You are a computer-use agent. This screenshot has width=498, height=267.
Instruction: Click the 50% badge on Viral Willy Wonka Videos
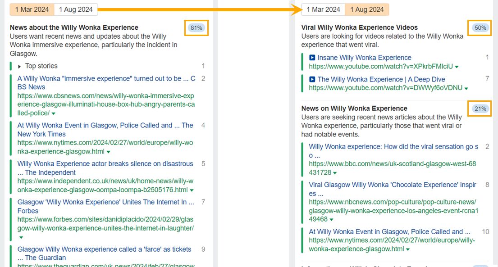[480, 27]
